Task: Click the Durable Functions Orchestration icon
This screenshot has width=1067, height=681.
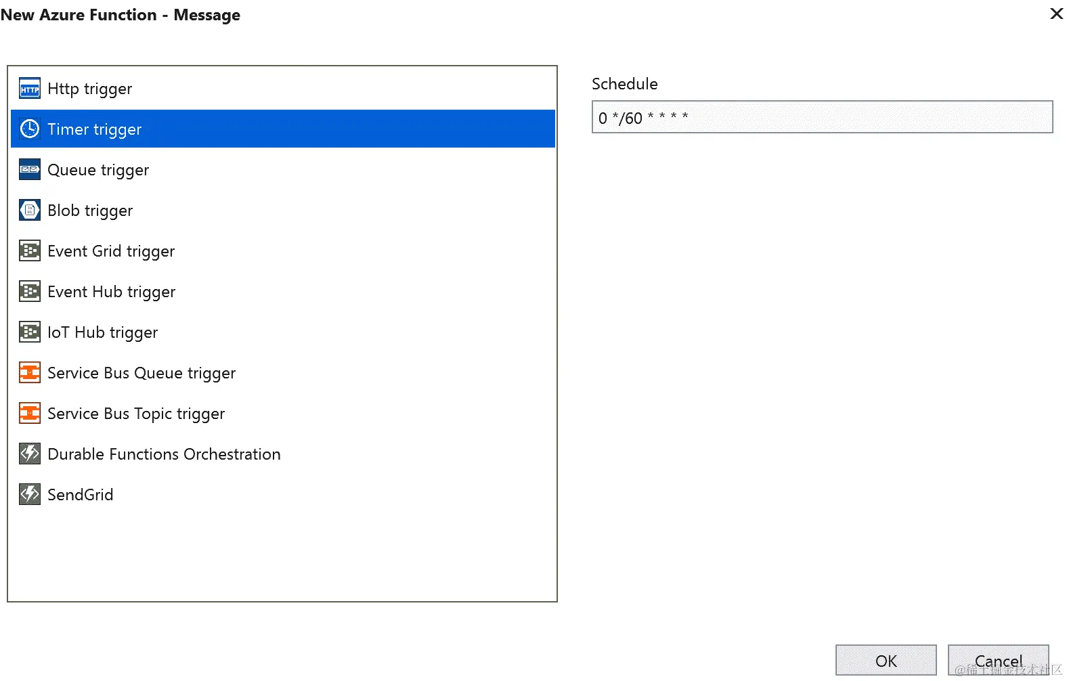Action: (x=30, y=454)
